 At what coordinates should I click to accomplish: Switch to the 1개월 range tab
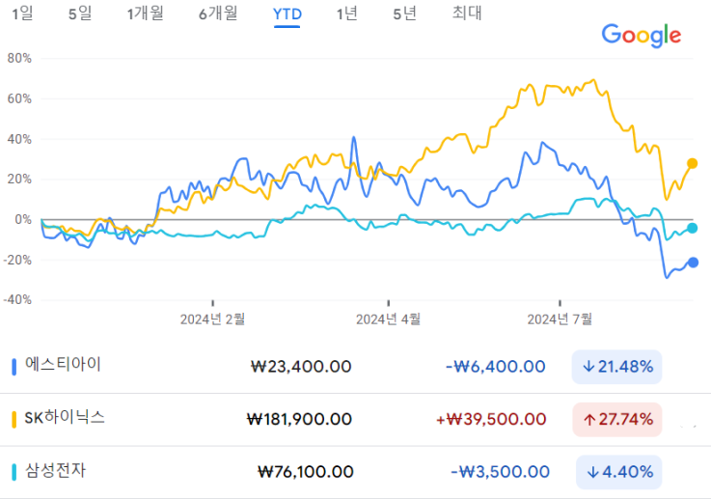(x=146, y=14)
